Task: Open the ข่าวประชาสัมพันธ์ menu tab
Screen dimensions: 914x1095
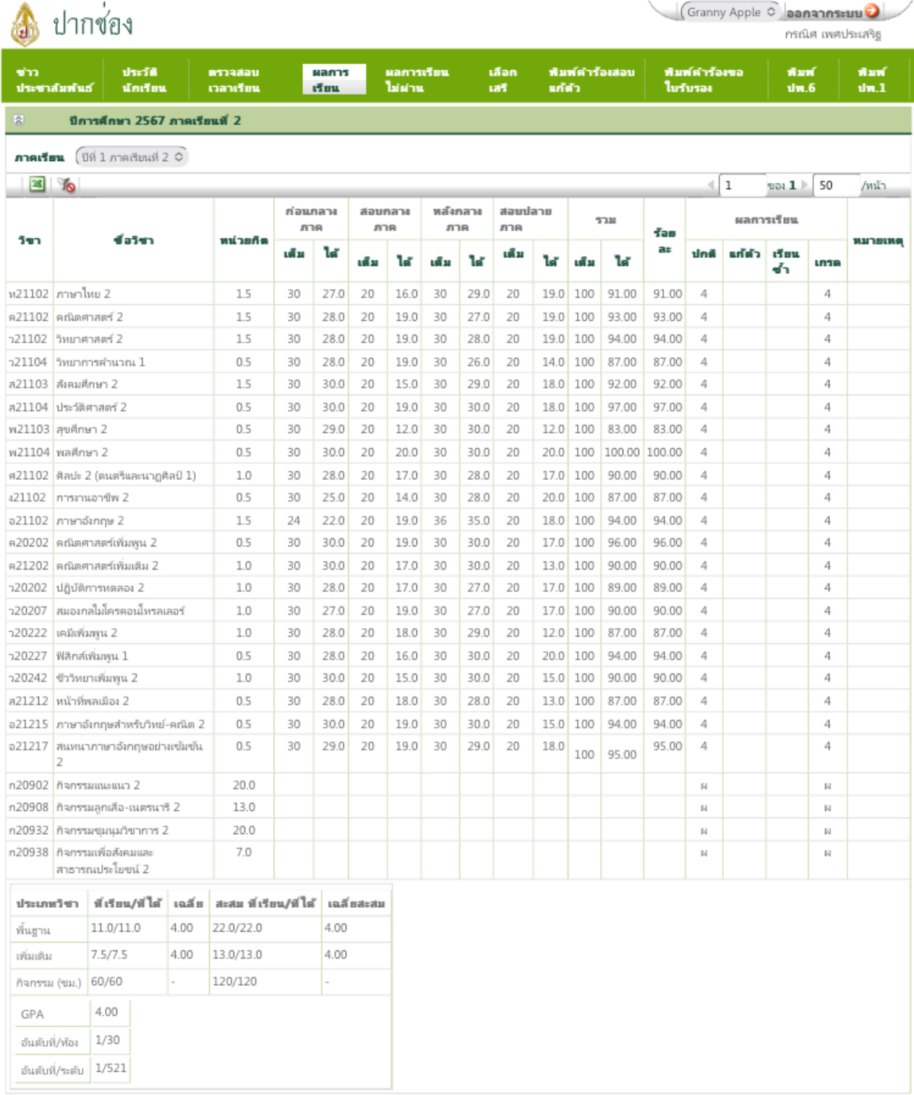Action: (55, 80)
